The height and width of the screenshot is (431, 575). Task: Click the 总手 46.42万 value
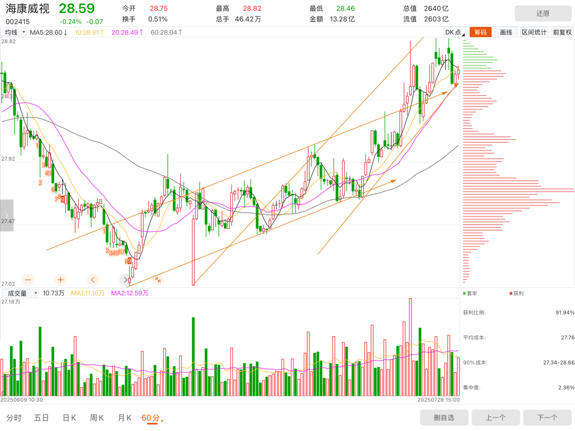(x=248, y=19)
